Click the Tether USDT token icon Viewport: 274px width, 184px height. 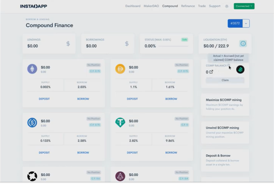point(120,122)
